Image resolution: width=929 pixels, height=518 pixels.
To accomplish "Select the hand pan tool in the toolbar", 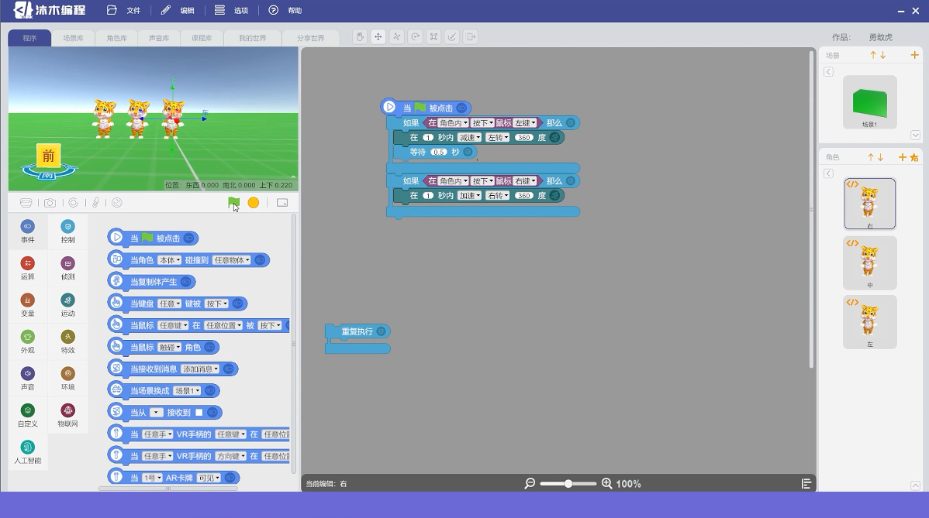I will point(360,36).
